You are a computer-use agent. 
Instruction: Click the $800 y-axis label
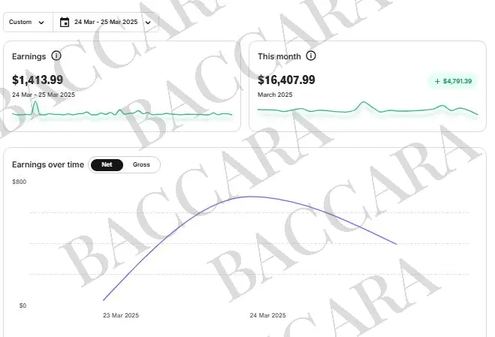point(20,182)
